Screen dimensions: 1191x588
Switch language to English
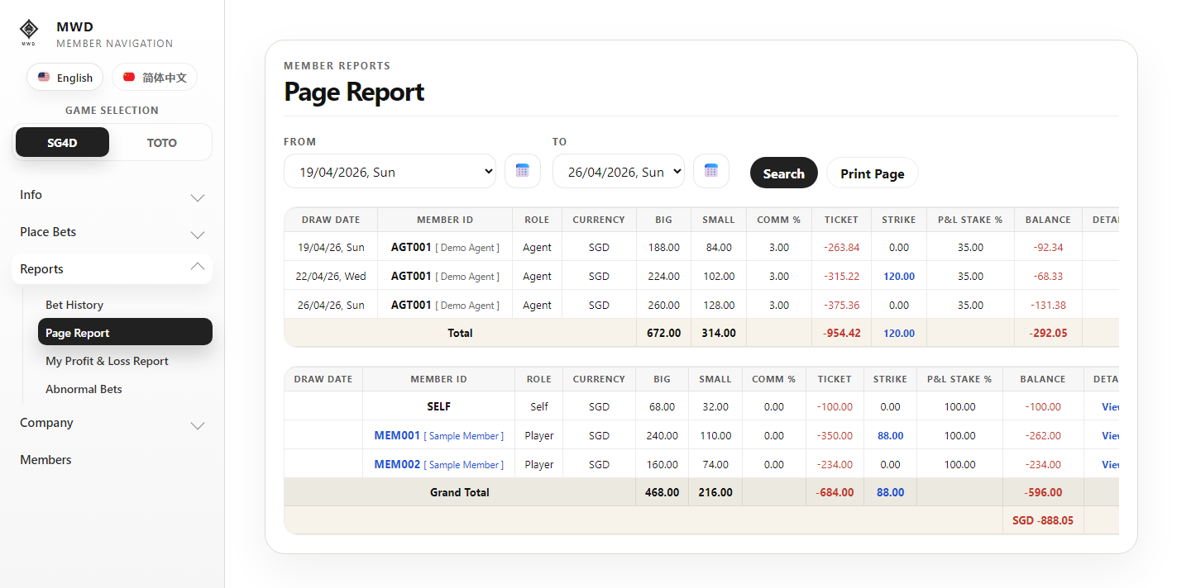click(65, 78)
